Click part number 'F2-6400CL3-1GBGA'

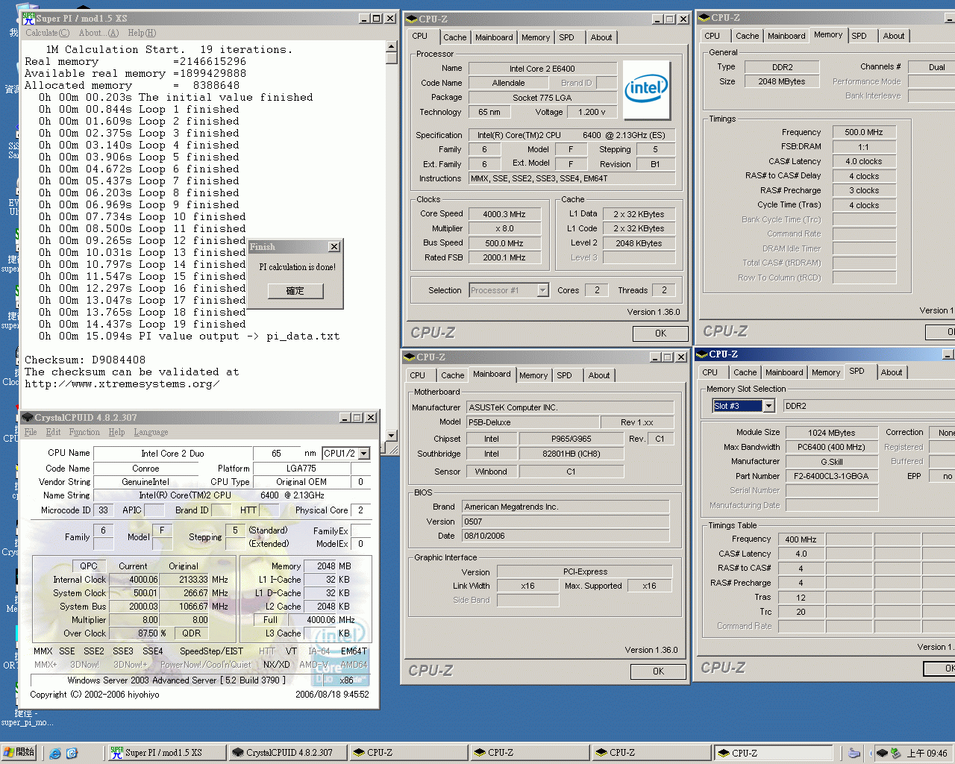pos(831,476)
